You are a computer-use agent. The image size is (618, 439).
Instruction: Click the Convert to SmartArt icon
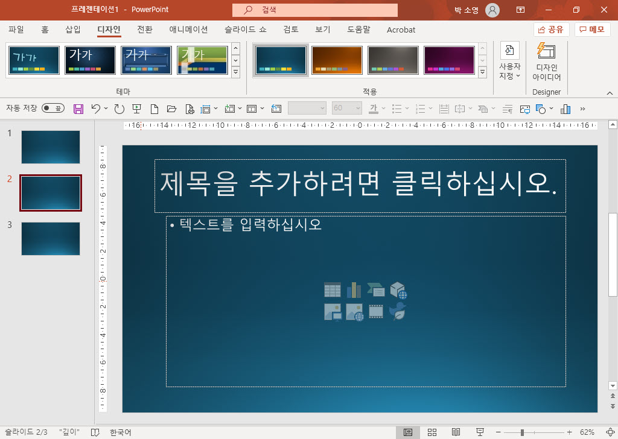pos(483,109)
